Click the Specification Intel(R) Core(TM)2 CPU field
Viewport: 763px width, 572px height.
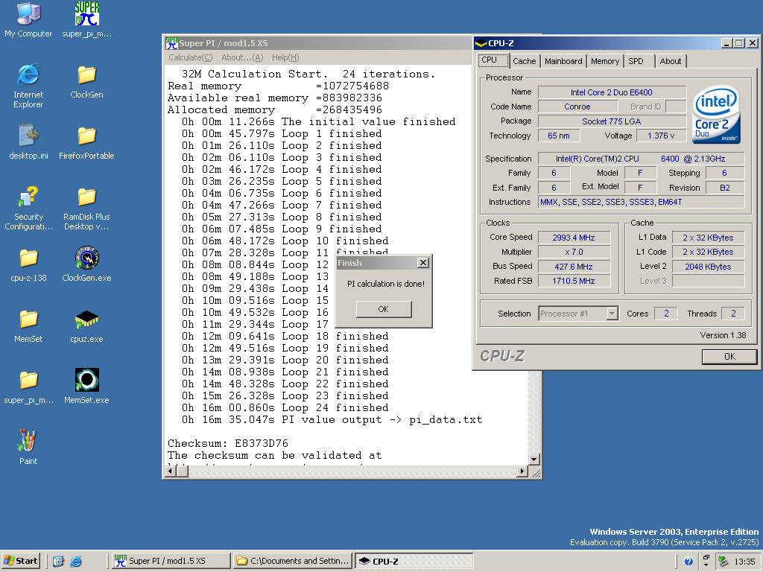coord(642,159)
